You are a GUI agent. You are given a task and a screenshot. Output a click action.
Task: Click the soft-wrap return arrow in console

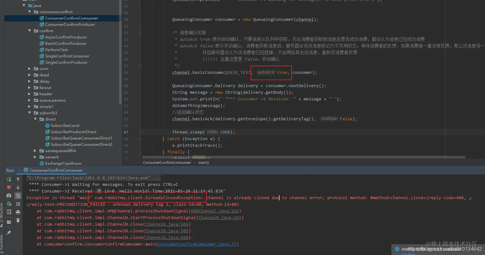tap(470, 198)
